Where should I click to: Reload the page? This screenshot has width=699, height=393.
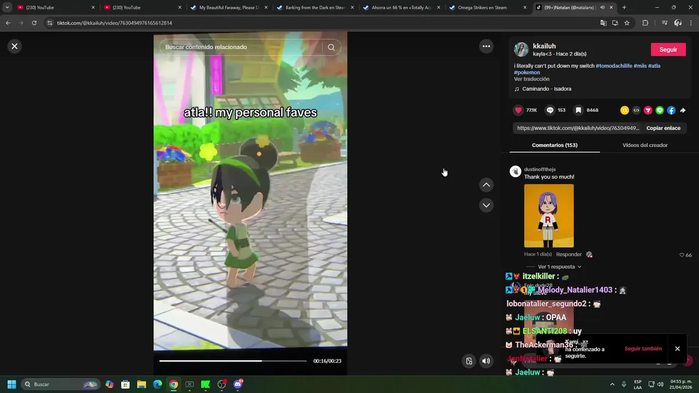pos(34,23)
